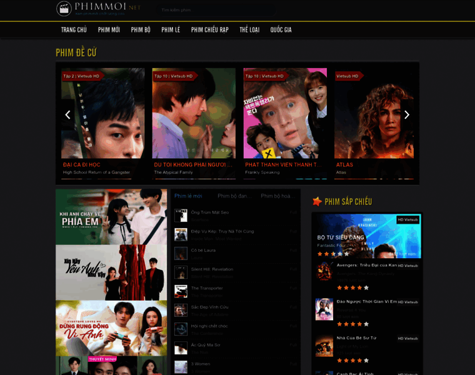Open the banner tagged Thuyết Minh
This screenshot has height=375, width=475.
111,366
